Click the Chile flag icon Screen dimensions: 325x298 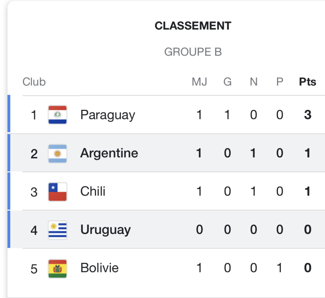tap(57, 192)
